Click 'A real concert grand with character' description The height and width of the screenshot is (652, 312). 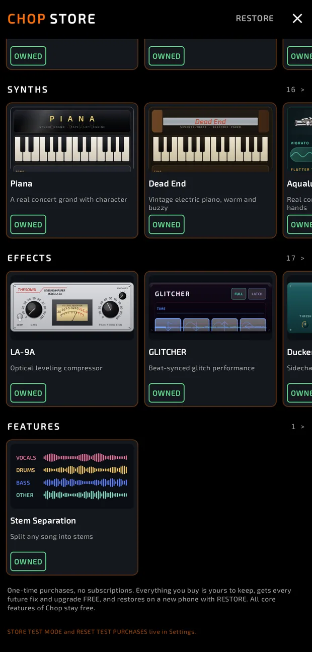69,200
